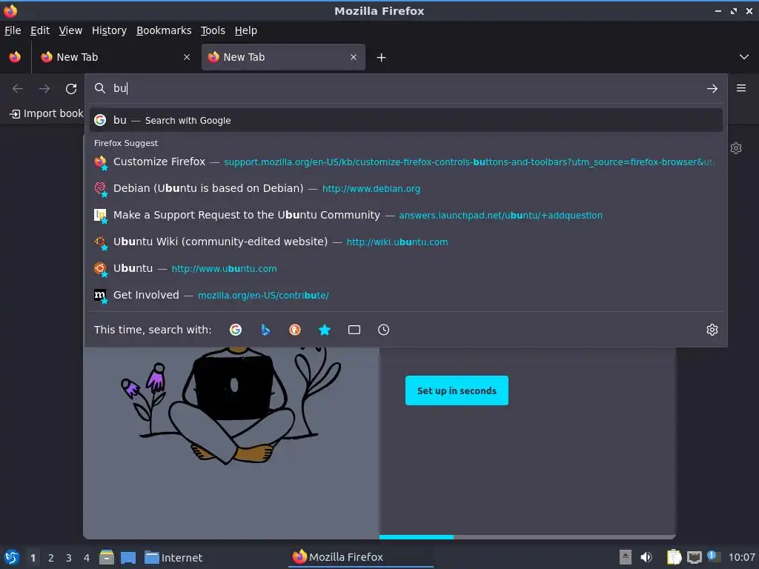Click the Go arrow in the address bar
This screenshot has width=759, height=569.
click(712, 89)
